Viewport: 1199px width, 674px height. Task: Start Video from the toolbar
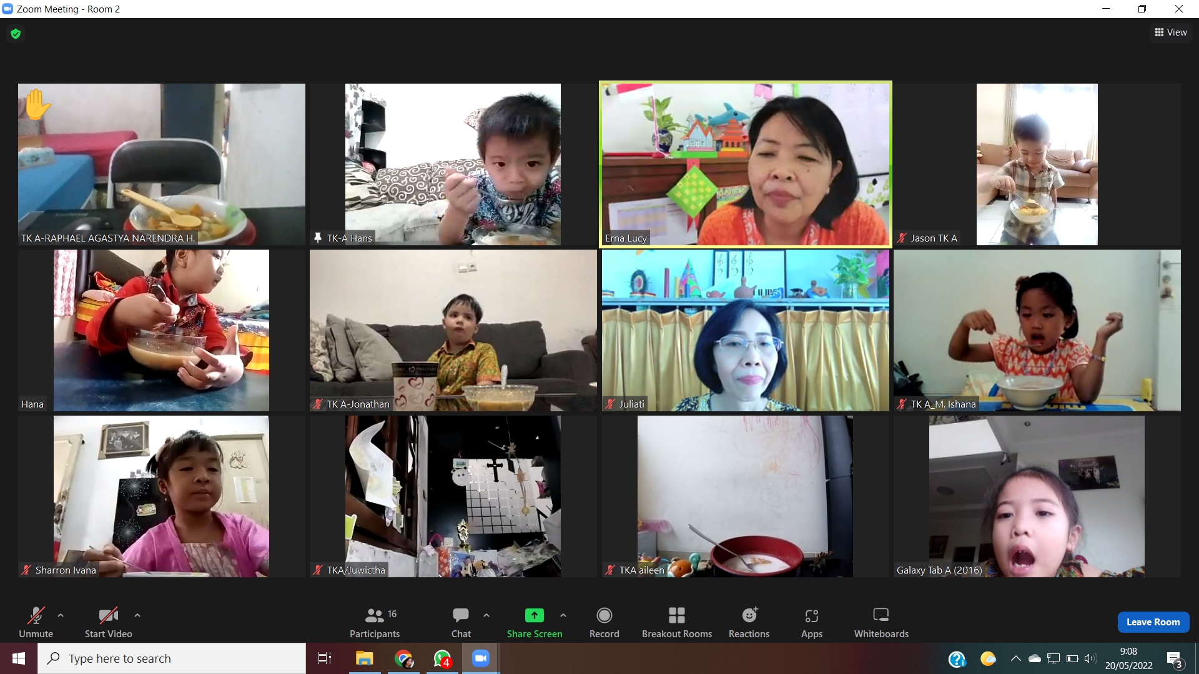coord(109,622)
